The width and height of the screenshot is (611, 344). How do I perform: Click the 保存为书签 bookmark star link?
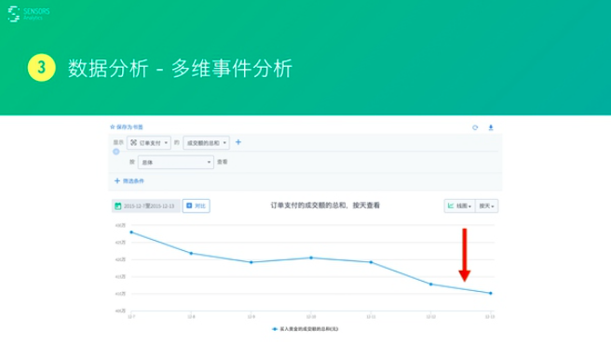click(127, 126)
